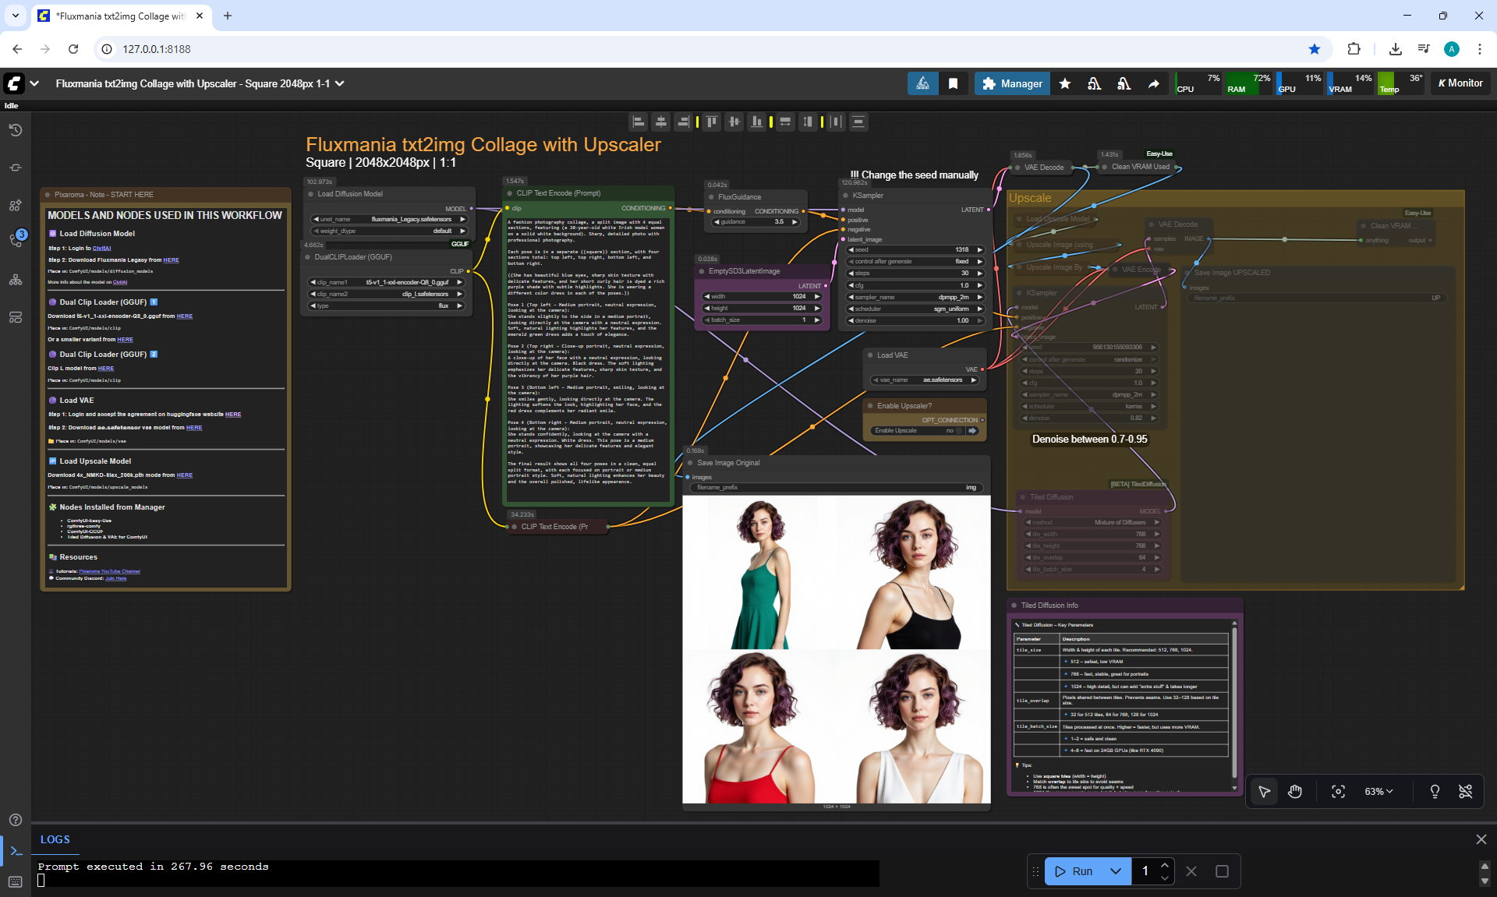Image resolution: width=1497 pixels, height=897 pixels.
Task: Open the Manager button
Action: coord(1012,83)
